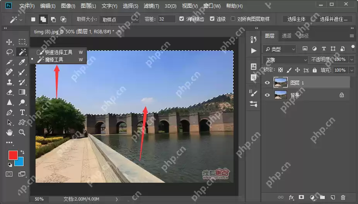
Task: Open the 正常 blend mode dropdown
Action: [285, 60]
